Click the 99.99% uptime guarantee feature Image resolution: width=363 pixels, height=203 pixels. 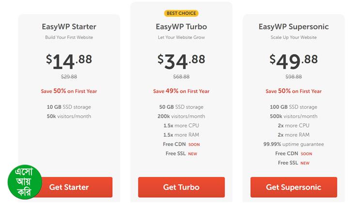coord(293,144)
